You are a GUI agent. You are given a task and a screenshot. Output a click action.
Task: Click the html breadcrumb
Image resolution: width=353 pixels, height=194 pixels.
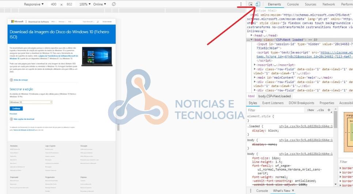(x=251, y=96)
